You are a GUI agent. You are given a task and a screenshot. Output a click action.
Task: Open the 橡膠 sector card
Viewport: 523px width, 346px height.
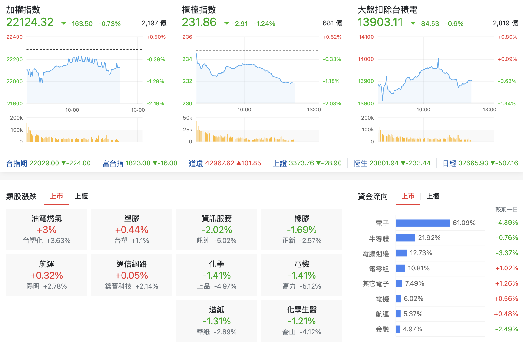tap(302, 230)
